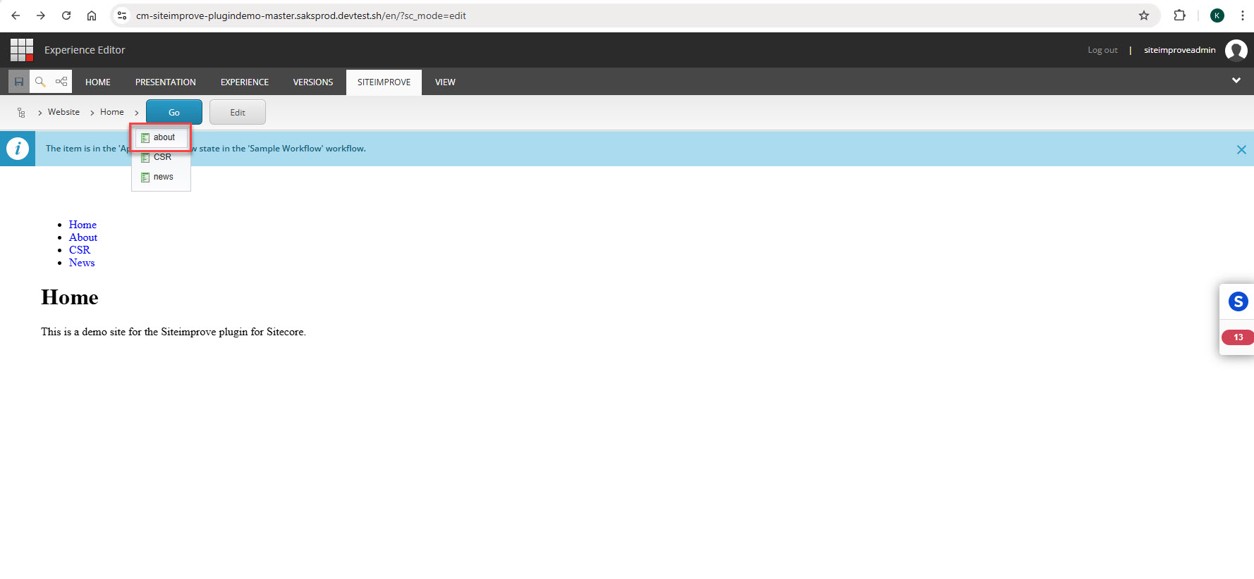Expand the arrow after Website breadcrumb

pyautogui.click(x=92, y=113)
